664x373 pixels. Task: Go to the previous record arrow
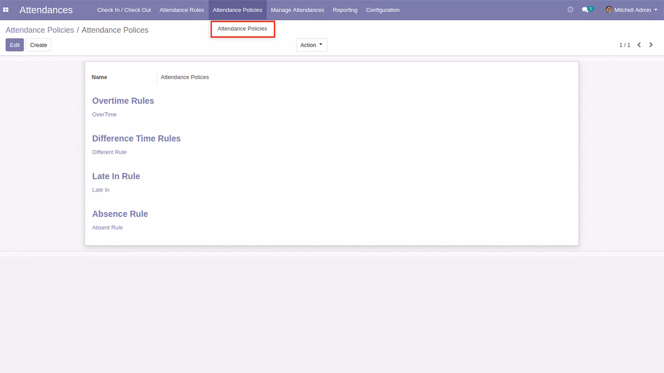(639, 45)
